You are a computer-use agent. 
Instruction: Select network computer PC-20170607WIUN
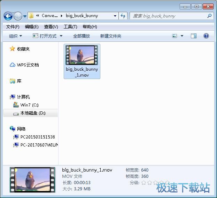click(x=39, y=145)
